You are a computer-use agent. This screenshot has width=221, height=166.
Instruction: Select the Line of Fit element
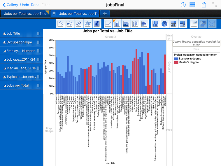point(79,24)
